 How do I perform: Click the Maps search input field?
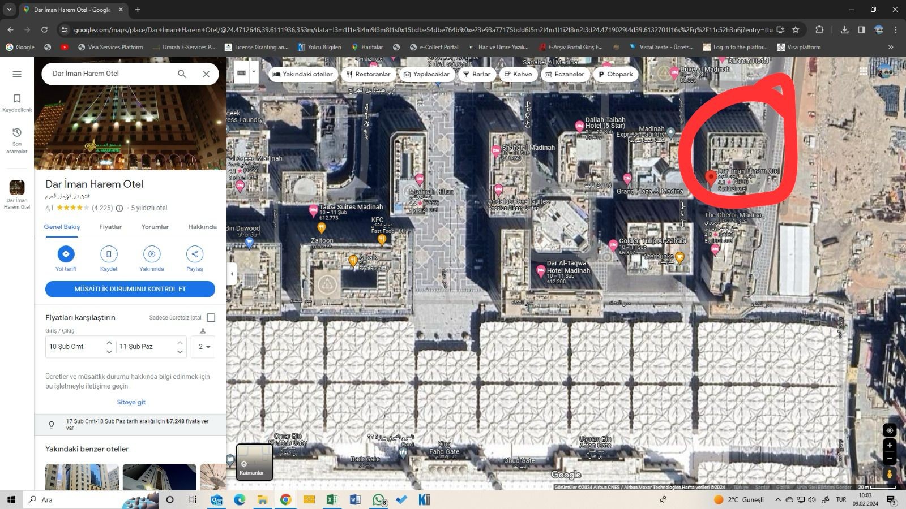[110, 74]
